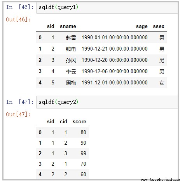Select the 周梅 name cell
Viewport: 180px width, 182px height.
pyautogui.click(x=71, y=83)
